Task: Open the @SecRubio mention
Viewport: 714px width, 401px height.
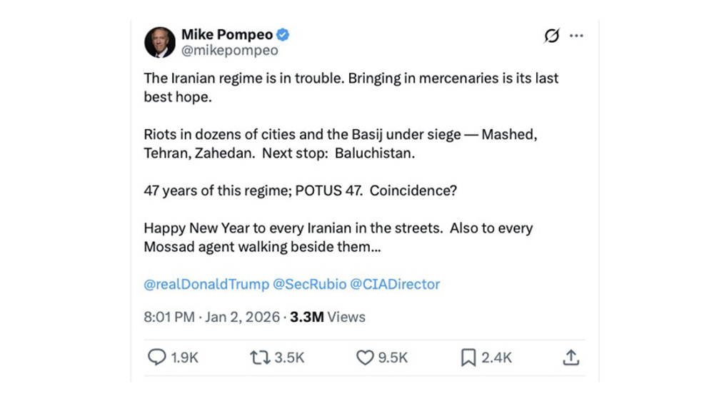Action: tap(309, 284)
